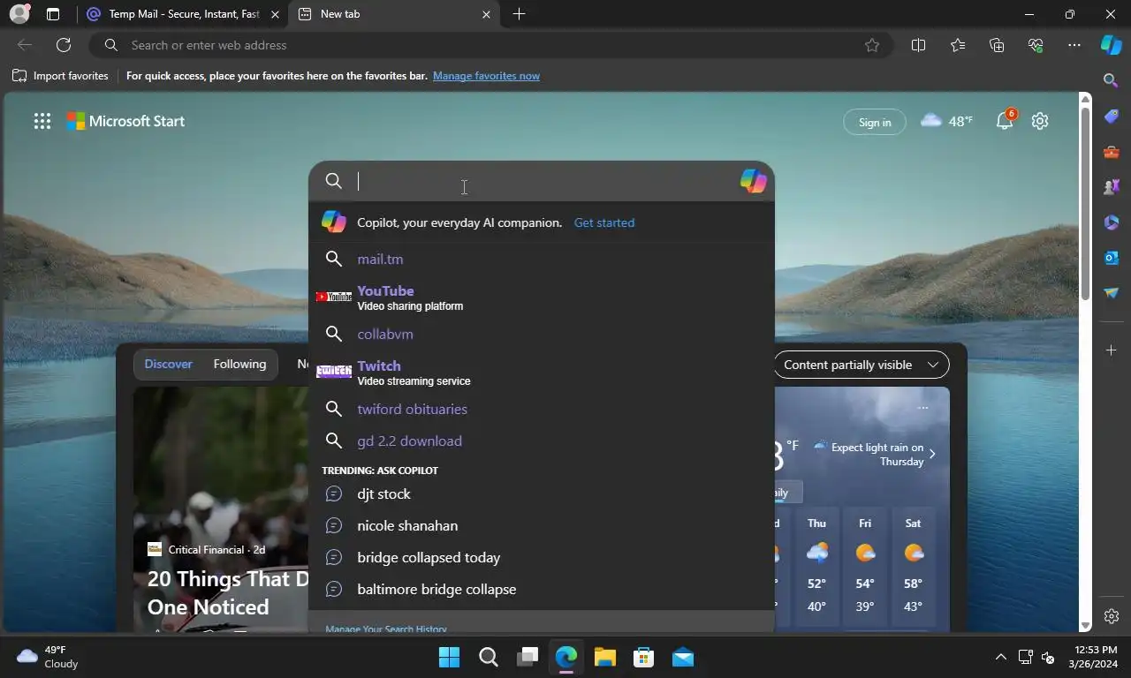The height and width of the screenshot is (678, 1131).
Task: Choose twiford obituaries suggestion
Action: 541,409
